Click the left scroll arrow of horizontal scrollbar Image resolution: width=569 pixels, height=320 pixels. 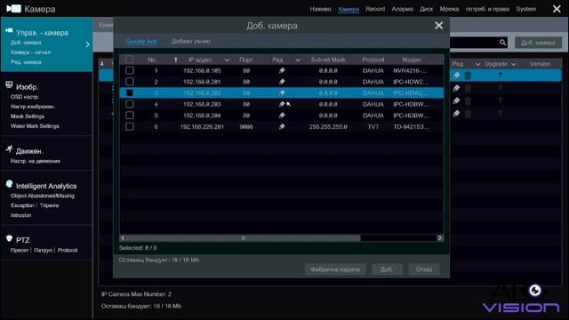[123, 238]
